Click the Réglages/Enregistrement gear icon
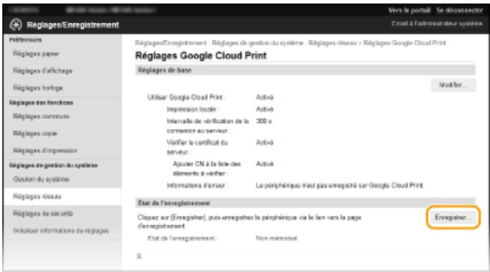 16,25
